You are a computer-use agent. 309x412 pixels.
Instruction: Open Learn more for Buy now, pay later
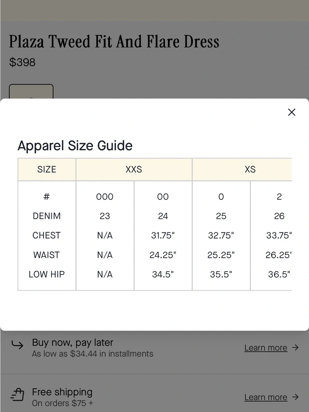tap(266, 348)
